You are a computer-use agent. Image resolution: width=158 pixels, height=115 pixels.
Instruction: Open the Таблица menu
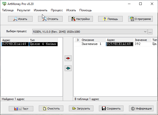pyautogui.click(x=8, y=10)
